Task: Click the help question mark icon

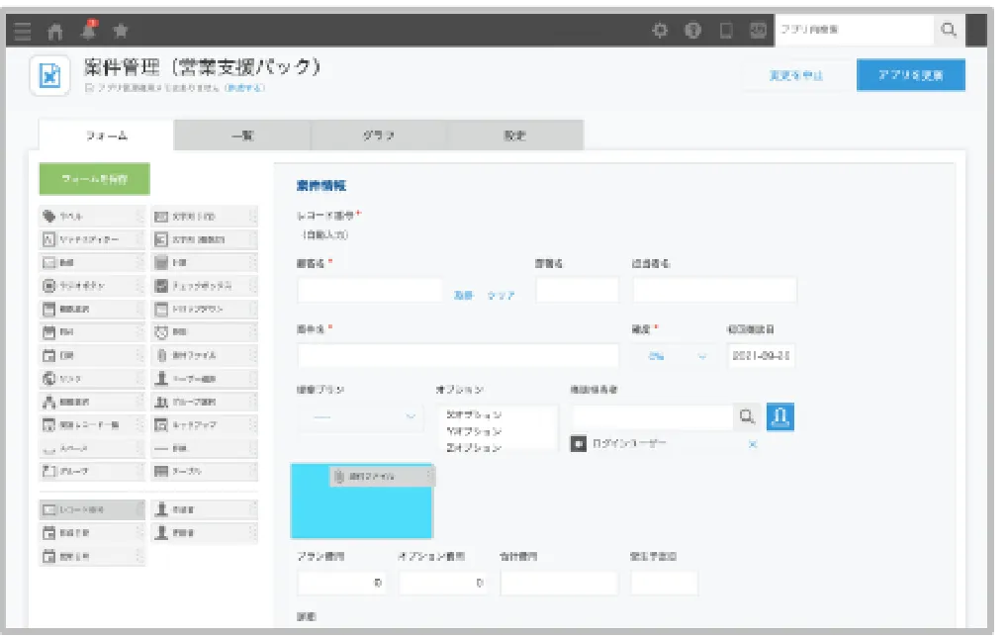Action: click(x=692, y=31)
